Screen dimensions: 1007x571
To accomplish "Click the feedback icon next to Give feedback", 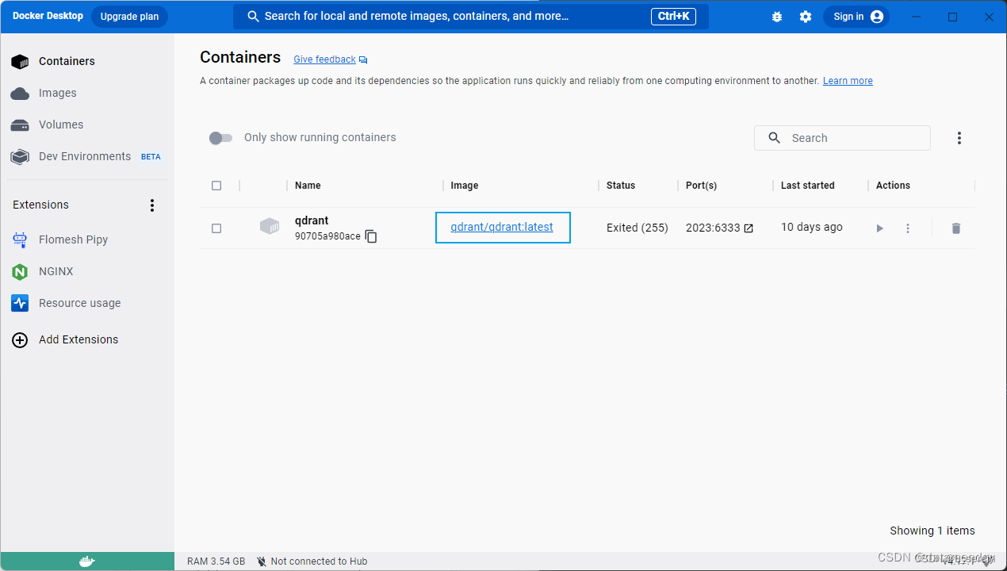I will [363, 60].
